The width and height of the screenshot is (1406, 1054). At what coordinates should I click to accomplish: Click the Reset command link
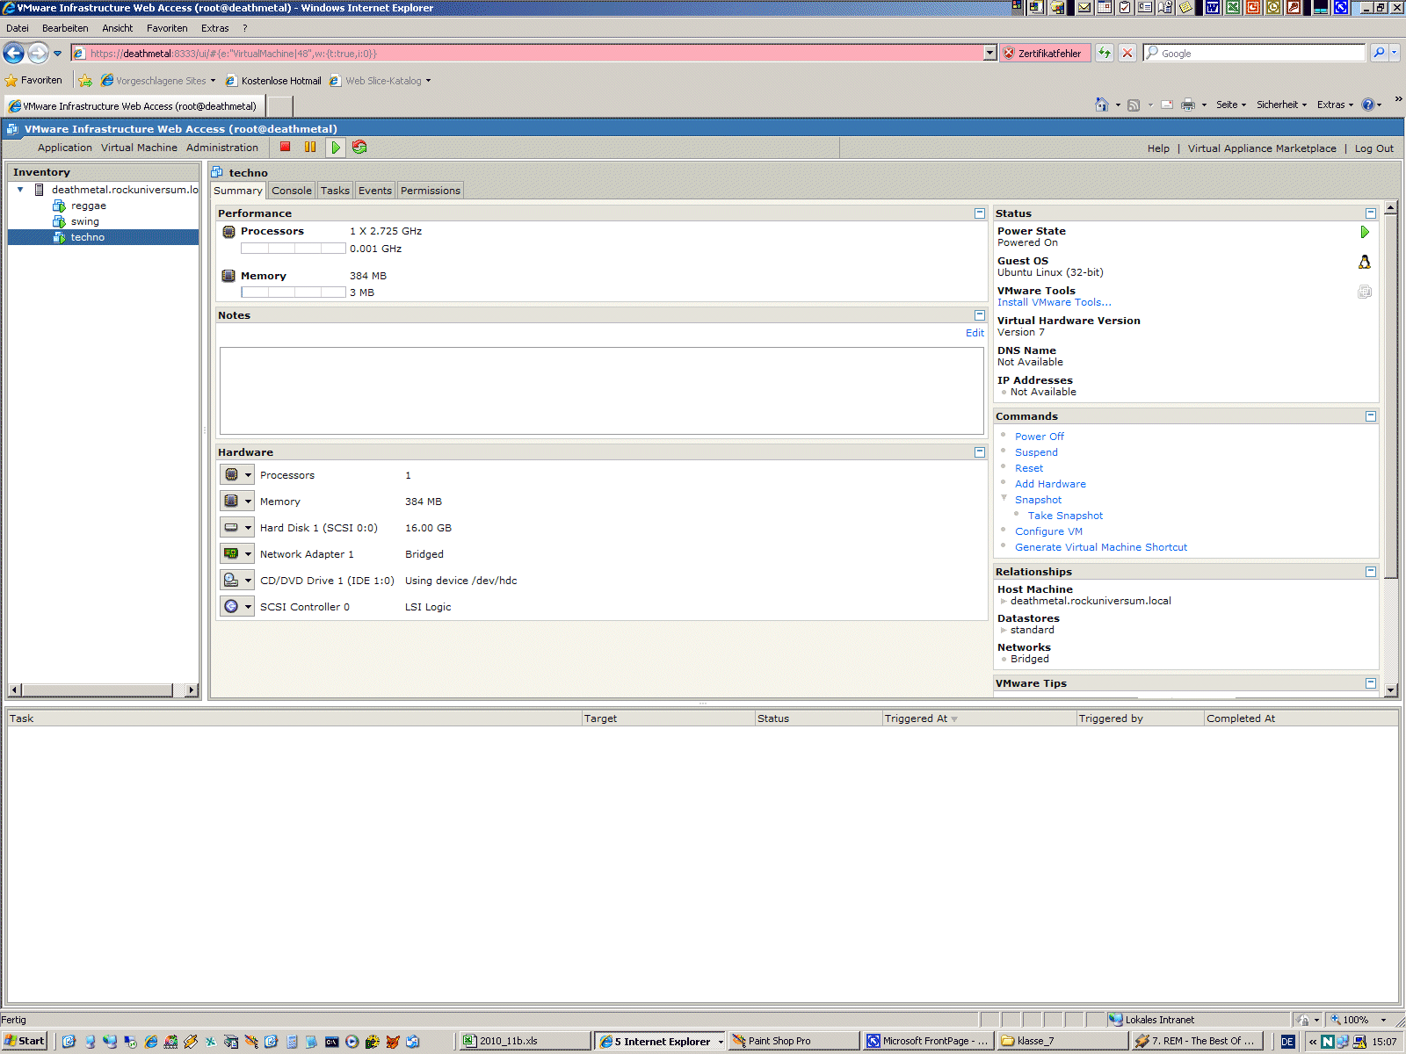pos(1029,468)
